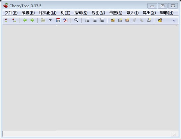This screenshot has width=181, height=139.
Task: Insert a codebox using the toolbar icon
Action: point(127,20)
